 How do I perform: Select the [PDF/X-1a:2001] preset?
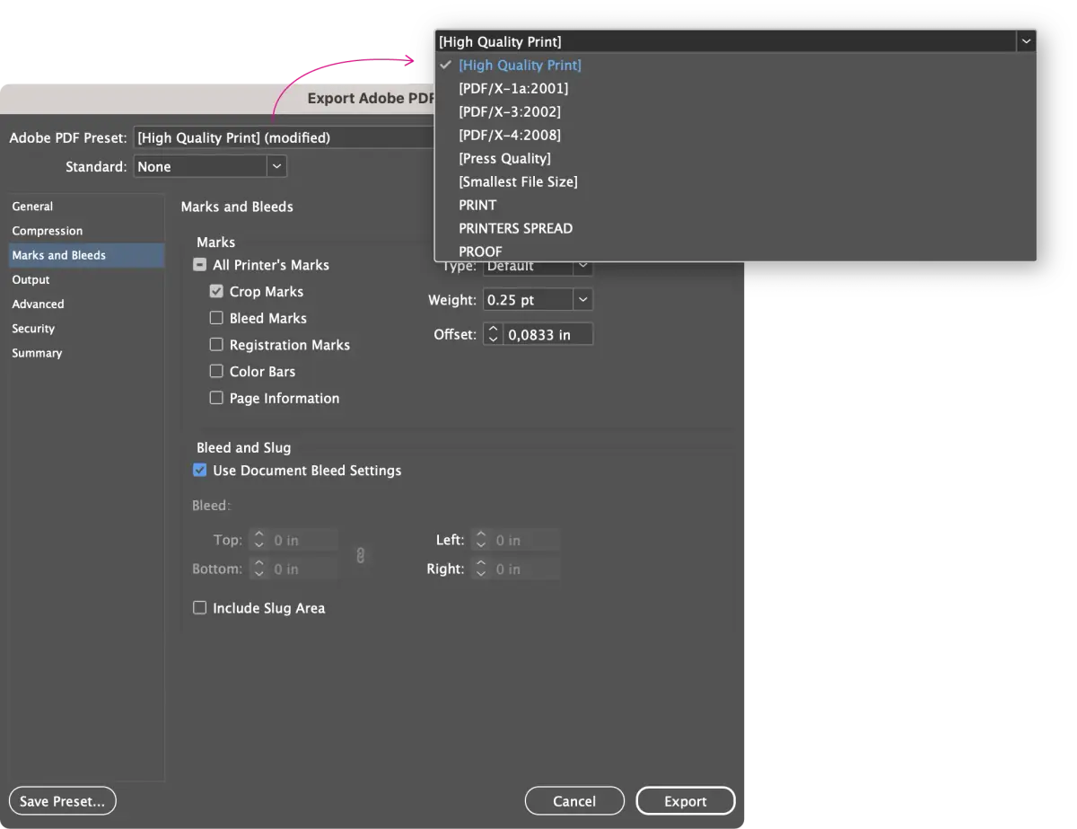click(513, 88)
